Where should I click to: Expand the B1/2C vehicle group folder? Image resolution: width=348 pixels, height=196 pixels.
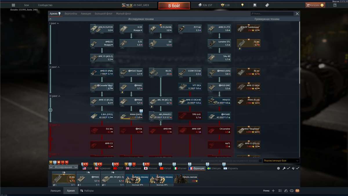point(160,72)
